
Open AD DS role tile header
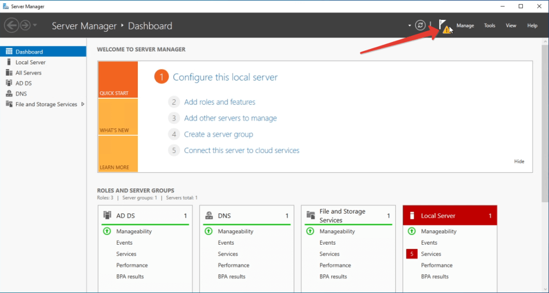click(145, 216)
